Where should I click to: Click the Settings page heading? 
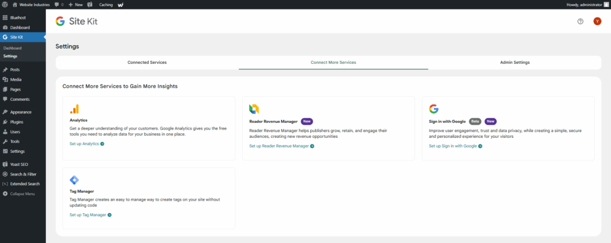(x=67, y=47)
